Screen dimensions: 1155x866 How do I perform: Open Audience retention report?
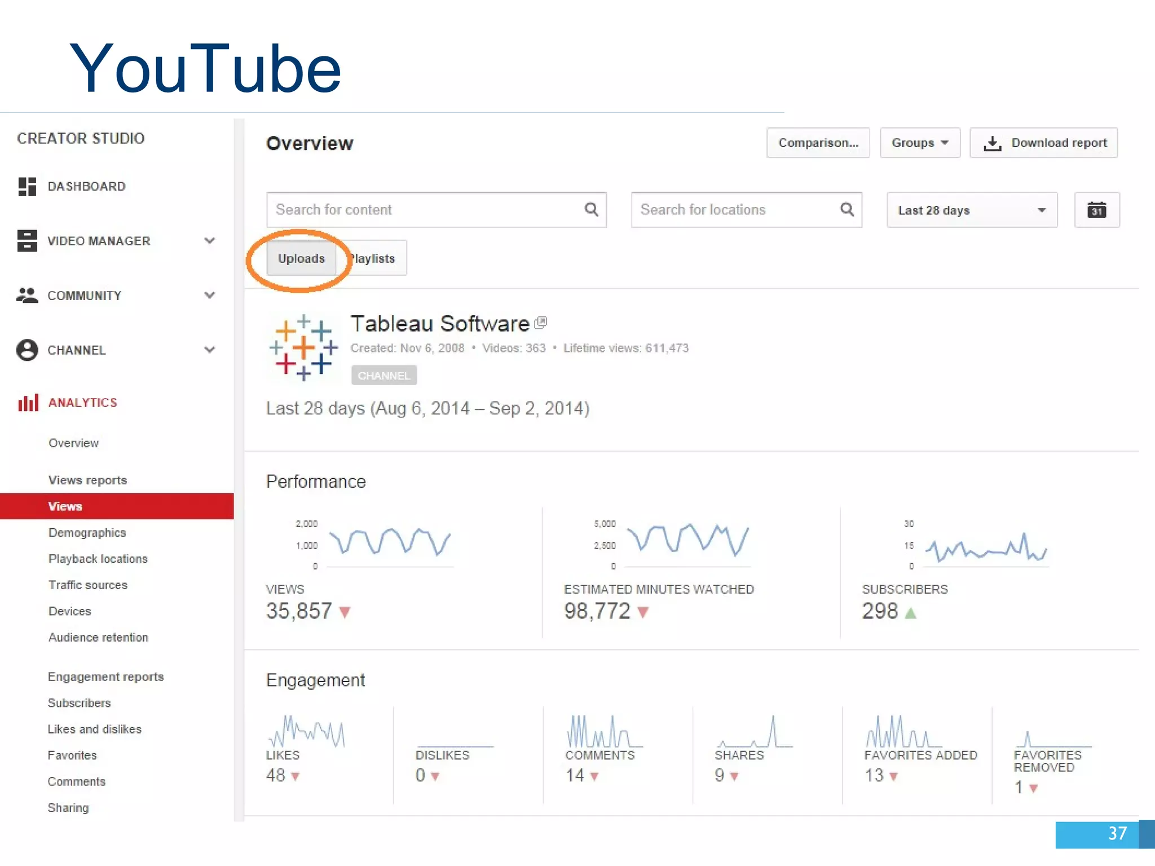coord(98,638)
